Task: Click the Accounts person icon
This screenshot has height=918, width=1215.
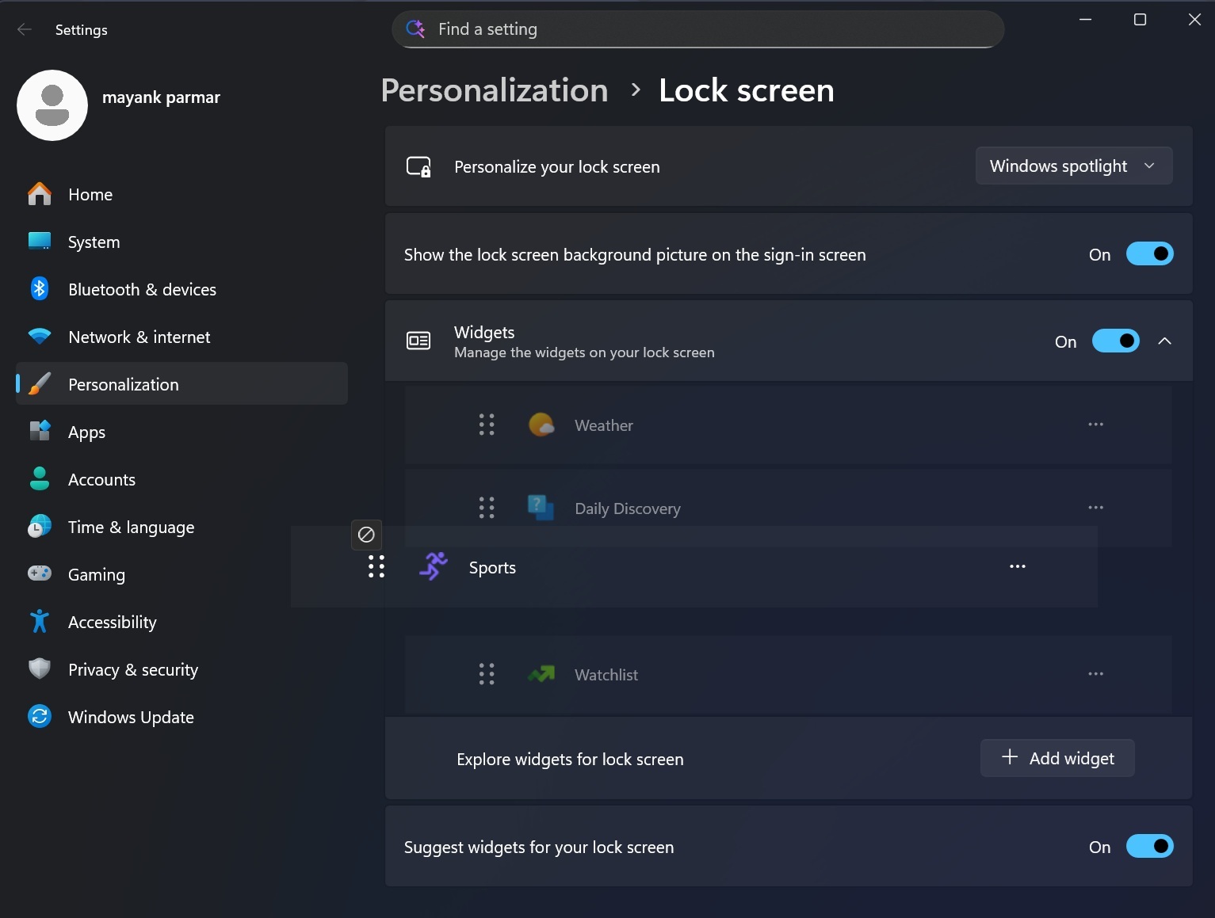Action: pos(40,479)
